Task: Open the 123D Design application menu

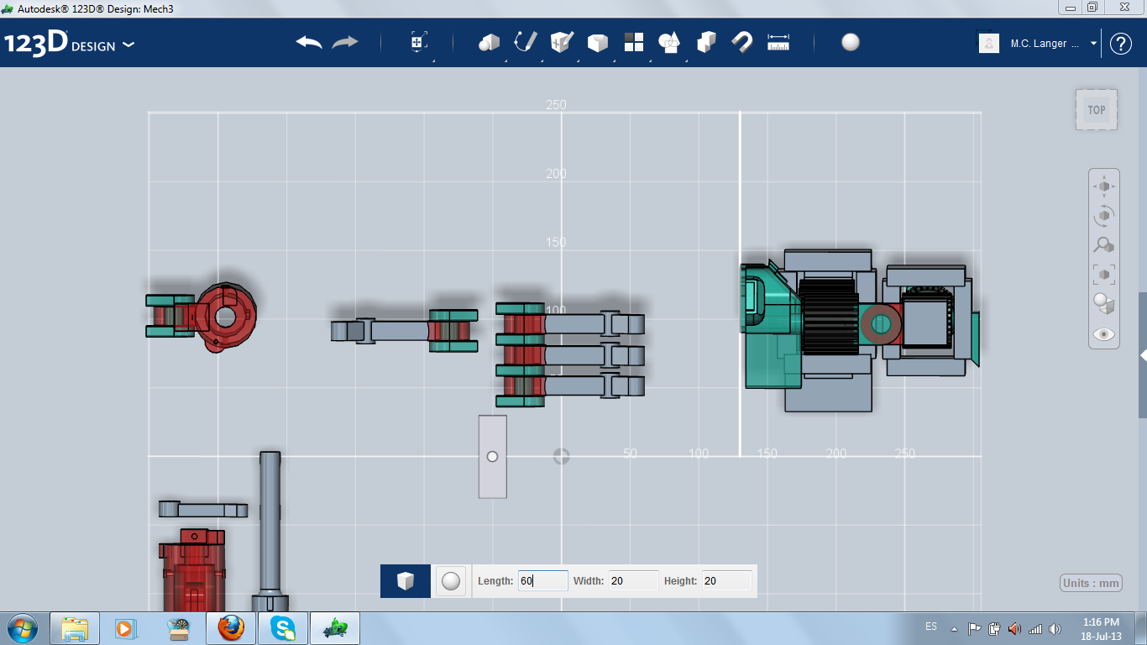Action: click(70, 43)
